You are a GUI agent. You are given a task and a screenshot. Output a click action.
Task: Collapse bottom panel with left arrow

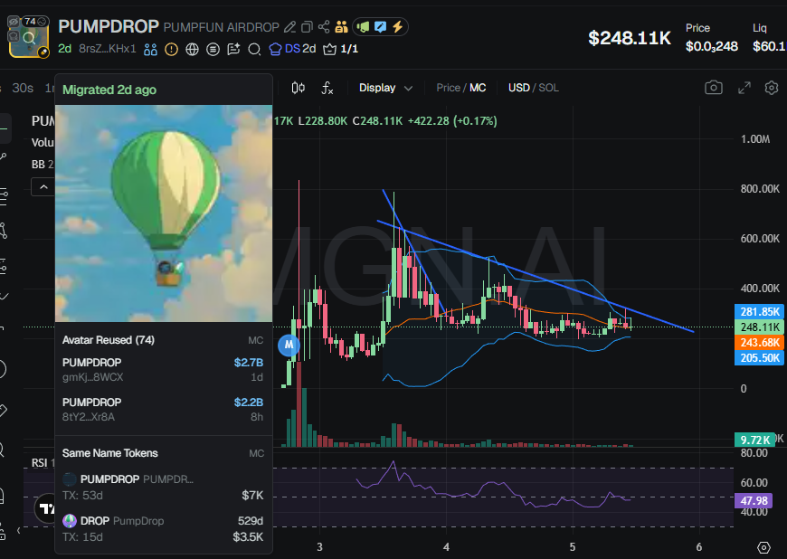(x=19, y=530)
